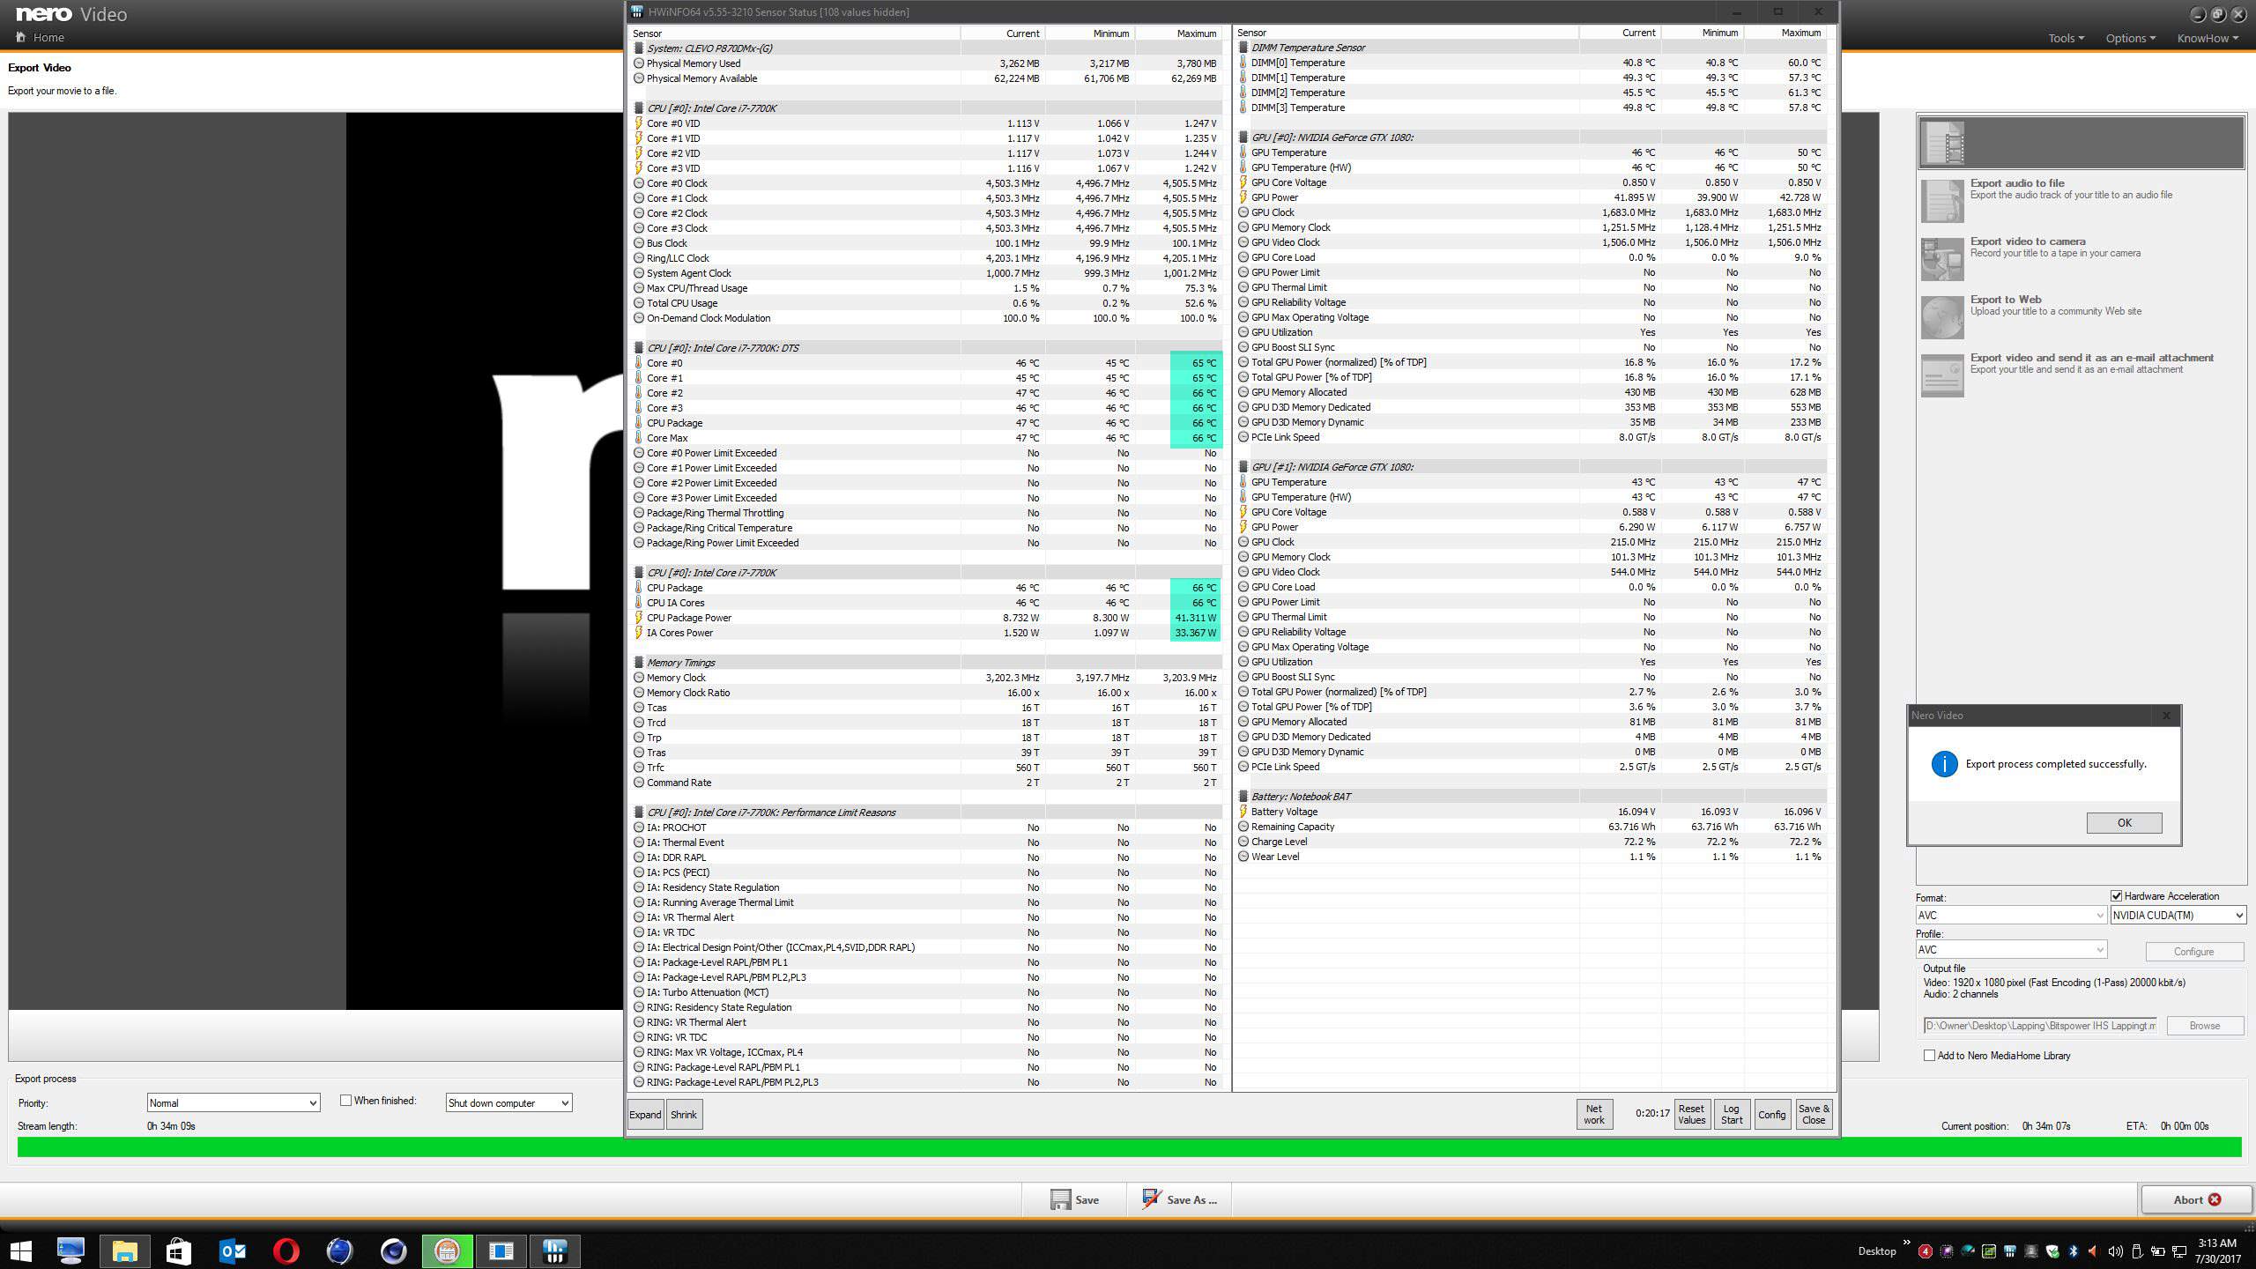Click the Export audio to file icon
Viewport: 2256px width, 1269px height.
(x=1942, y=201)
